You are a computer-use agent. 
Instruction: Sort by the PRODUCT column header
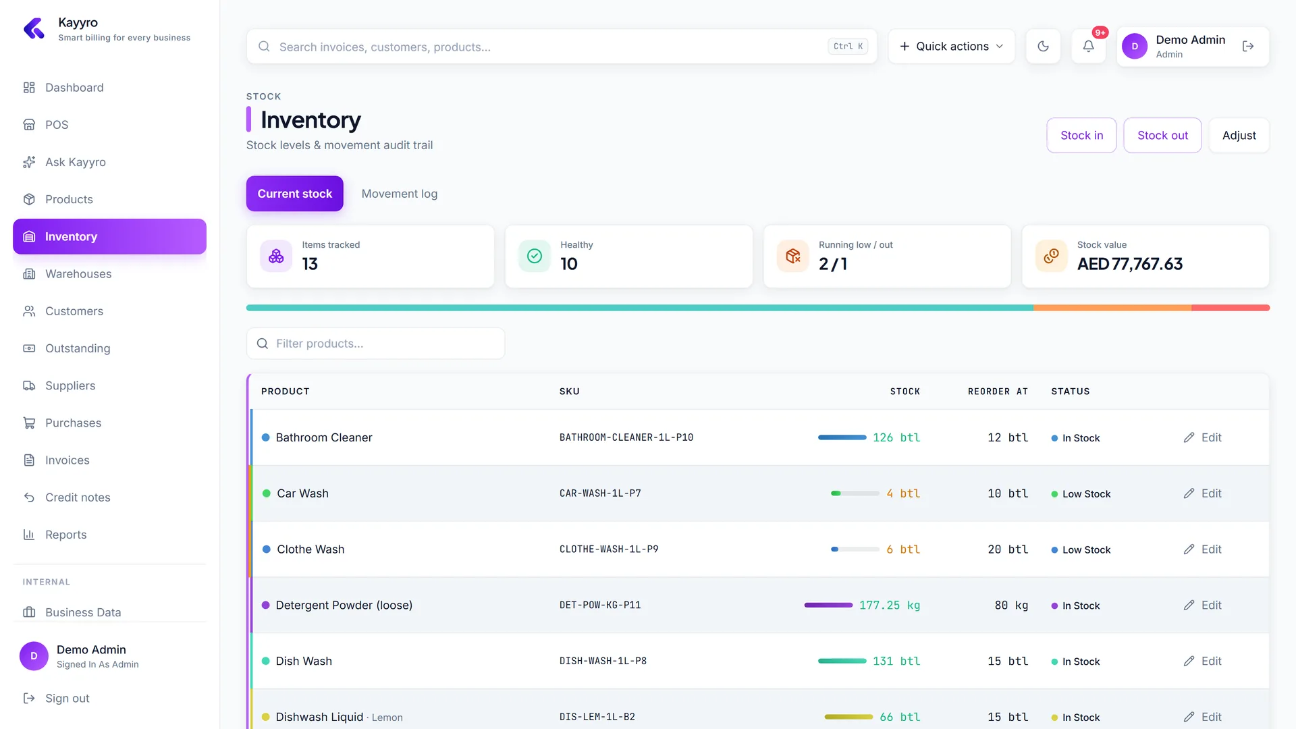(x=286, y=391)
